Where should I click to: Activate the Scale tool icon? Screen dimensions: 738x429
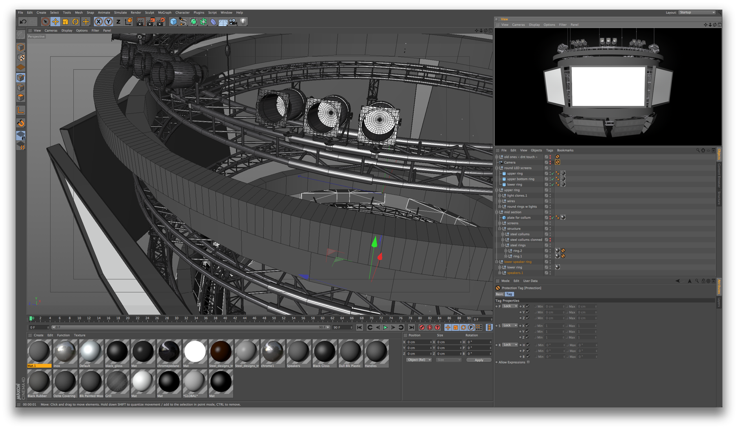(x=65, y=22)
